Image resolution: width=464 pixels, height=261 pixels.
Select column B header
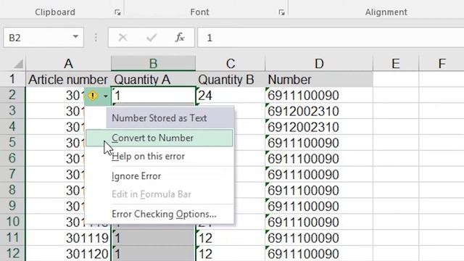[153, 63]
